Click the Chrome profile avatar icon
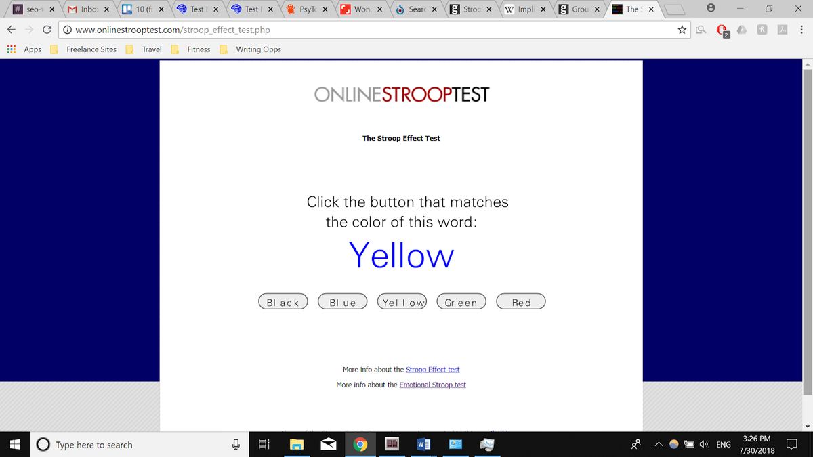 click(711, 9)
